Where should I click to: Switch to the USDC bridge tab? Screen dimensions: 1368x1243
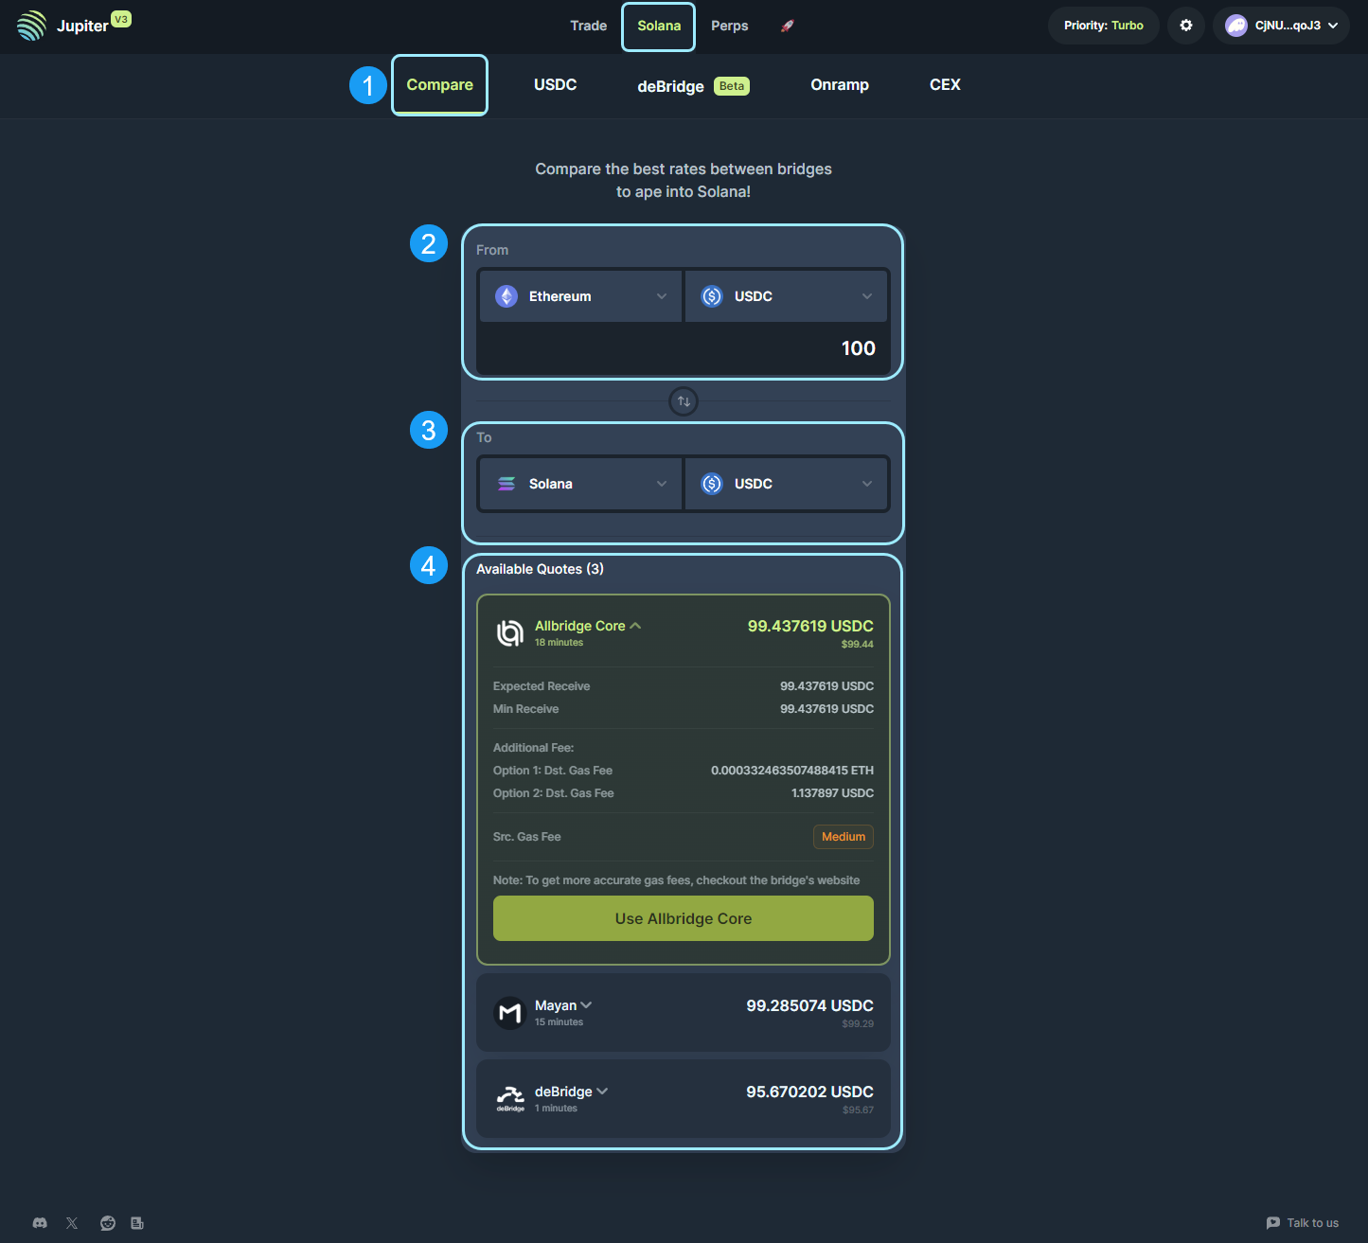pos(556,85)
